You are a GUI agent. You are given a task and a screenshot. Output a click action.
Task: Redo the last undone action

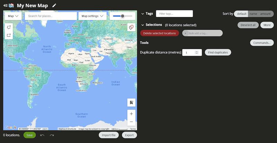(x=52, y=135)
